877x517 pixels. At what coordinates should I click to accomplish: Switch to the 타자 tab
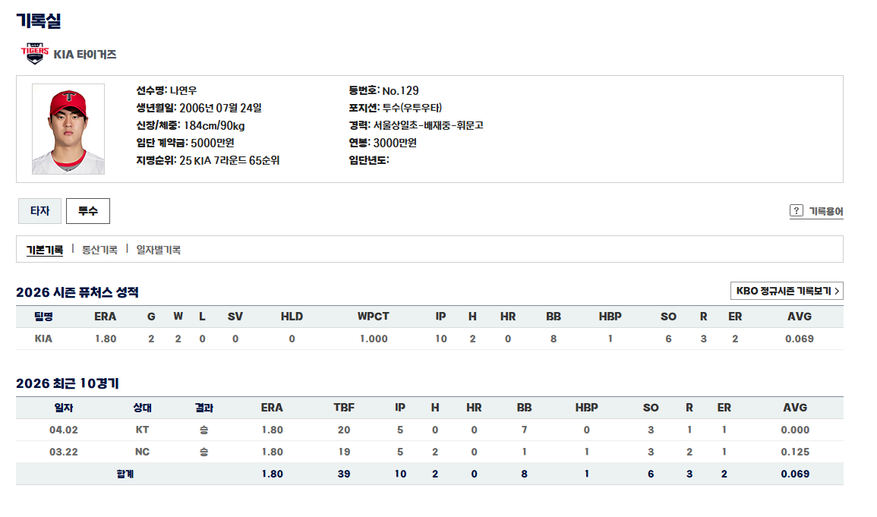[39, 211]
